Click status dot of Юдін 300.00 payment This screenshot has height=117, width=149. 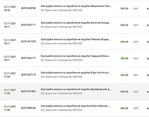tap(148, 75)
